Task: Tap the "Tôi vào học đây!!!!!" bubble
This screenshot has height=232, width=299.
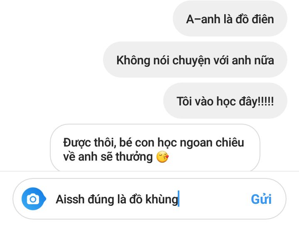Action: click(225, 101)
